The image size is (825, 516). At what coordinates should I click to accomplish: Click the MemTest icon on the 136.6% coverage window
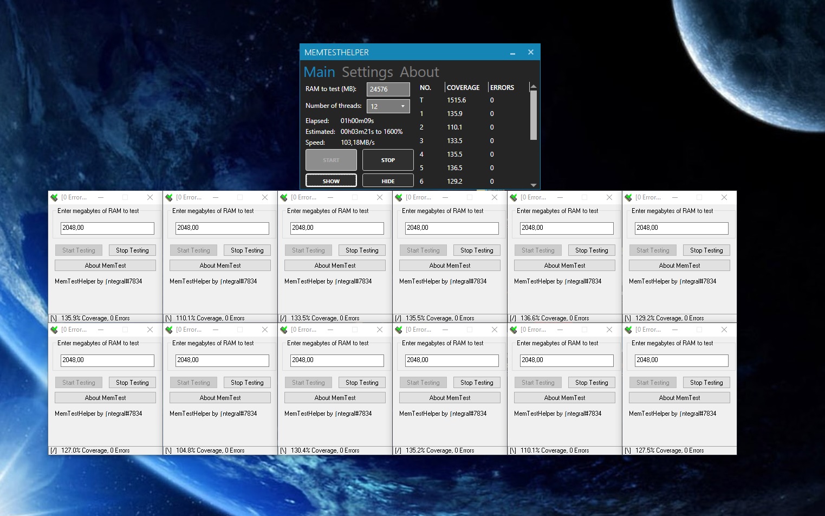(x=514, y=197)
